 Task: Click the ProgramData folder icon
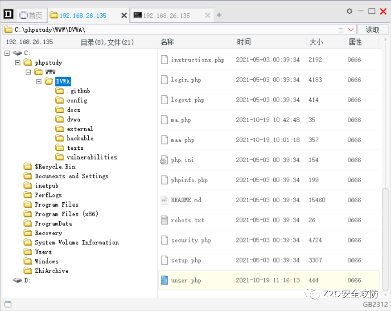pyautogui.click(x=28, y=223)
